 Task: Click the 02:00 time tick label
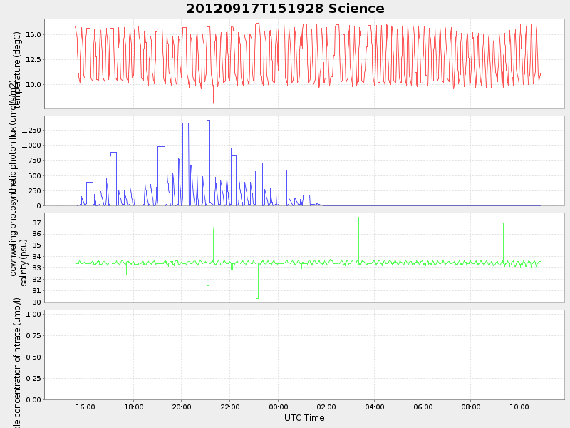point(326,407)
